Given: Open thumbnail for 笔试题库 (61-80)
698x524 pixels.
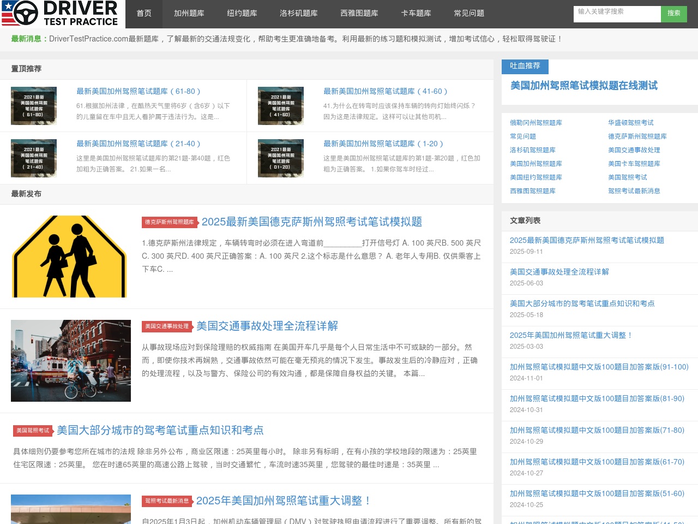Looking at the screenshot, I should click(34, 106).
